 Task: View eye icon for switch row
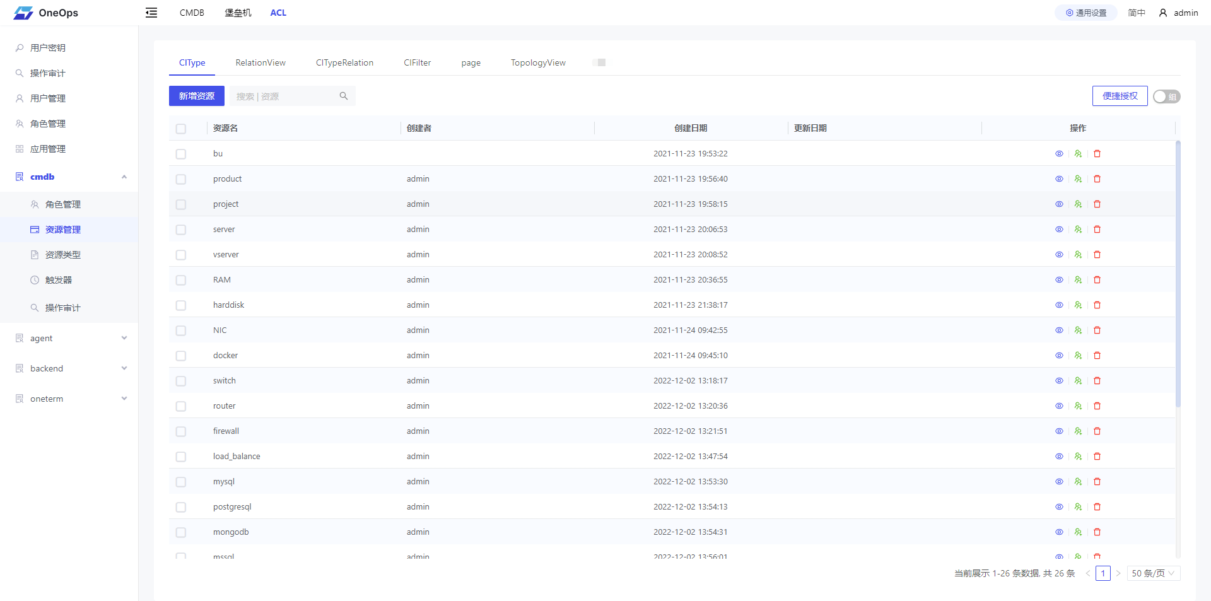pyautogui.click(x=1059, y=380)
